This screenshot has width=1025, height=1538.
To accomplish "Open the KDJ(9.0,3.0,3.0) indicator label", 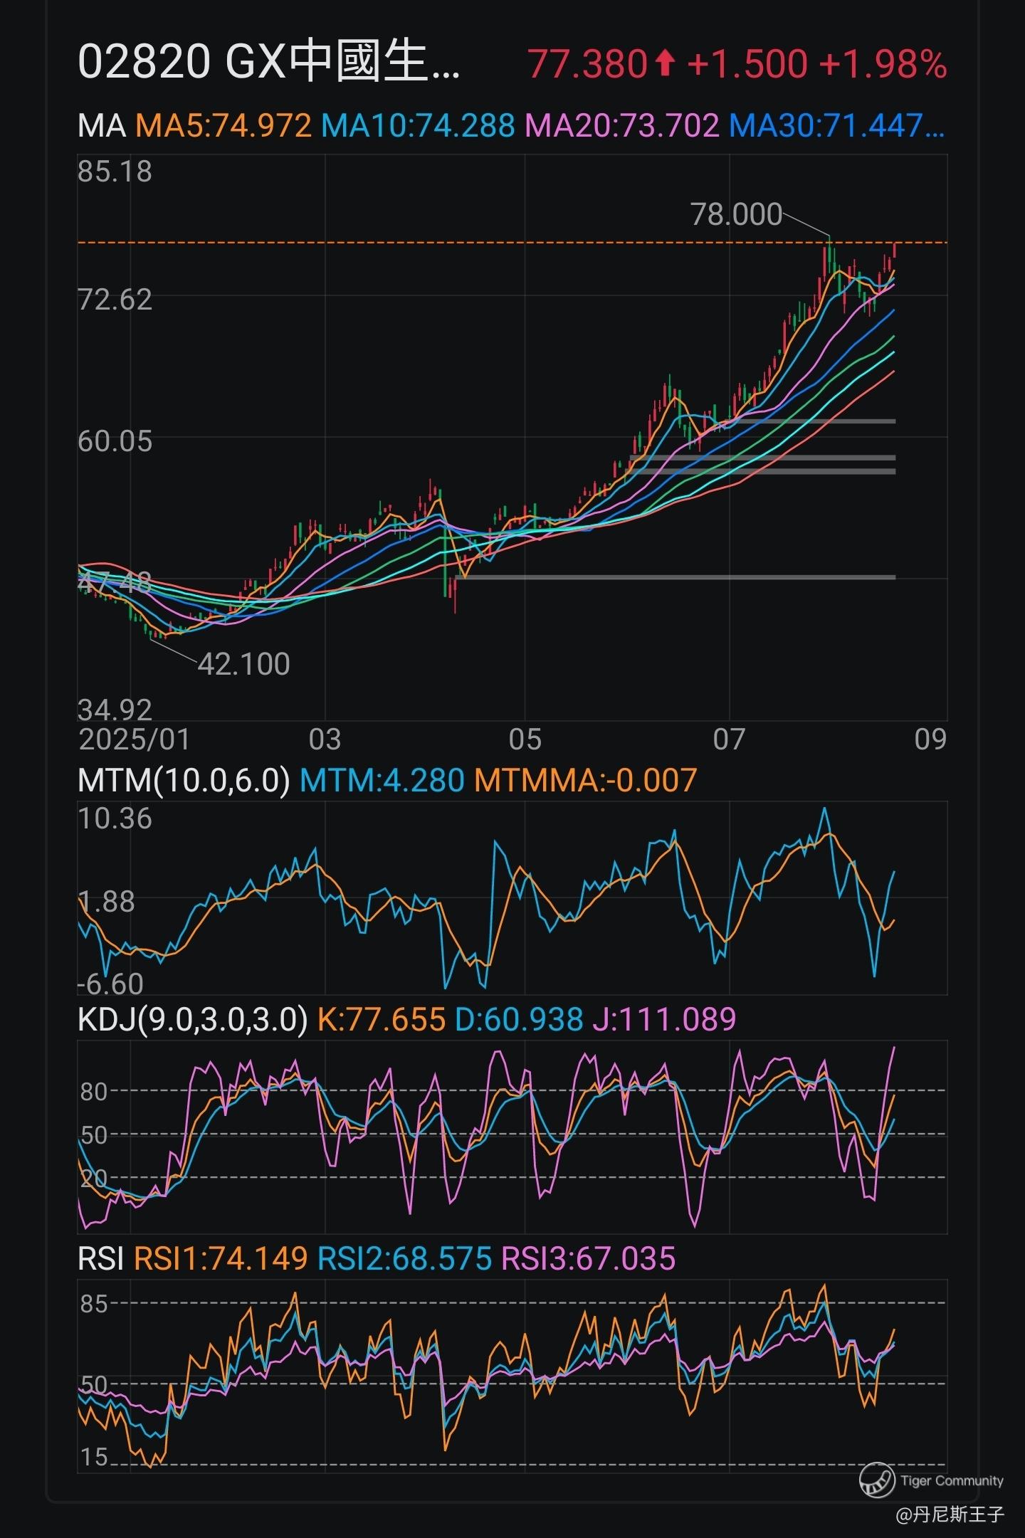I will coord(192,1019).
